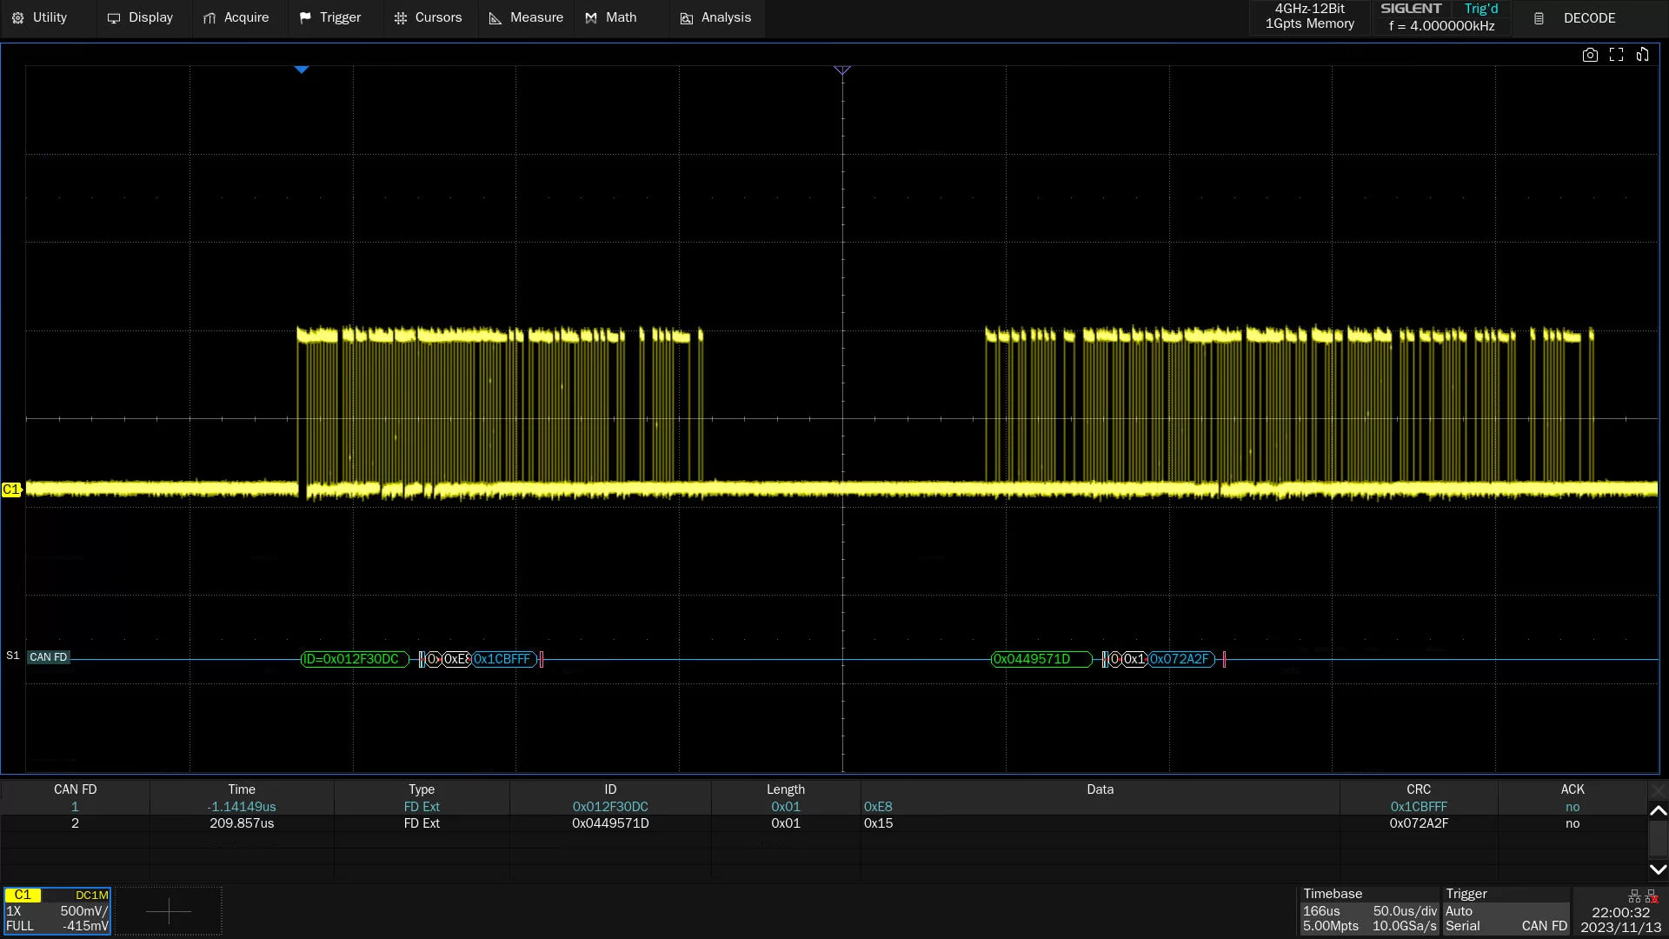Open save/recall via the file icon top right

tap(1643, 54)
